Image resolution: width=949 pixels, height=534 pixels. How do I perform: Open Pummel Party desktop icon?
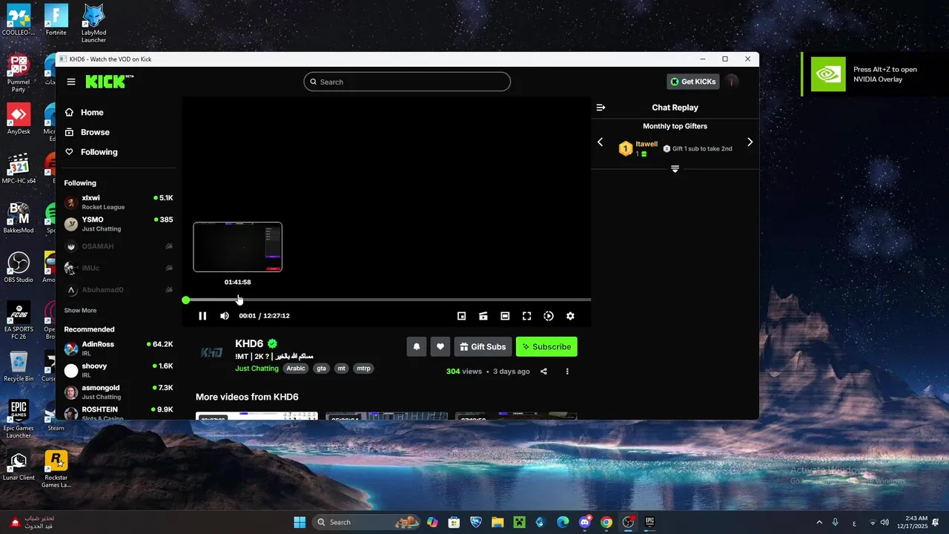pos(19,73)
